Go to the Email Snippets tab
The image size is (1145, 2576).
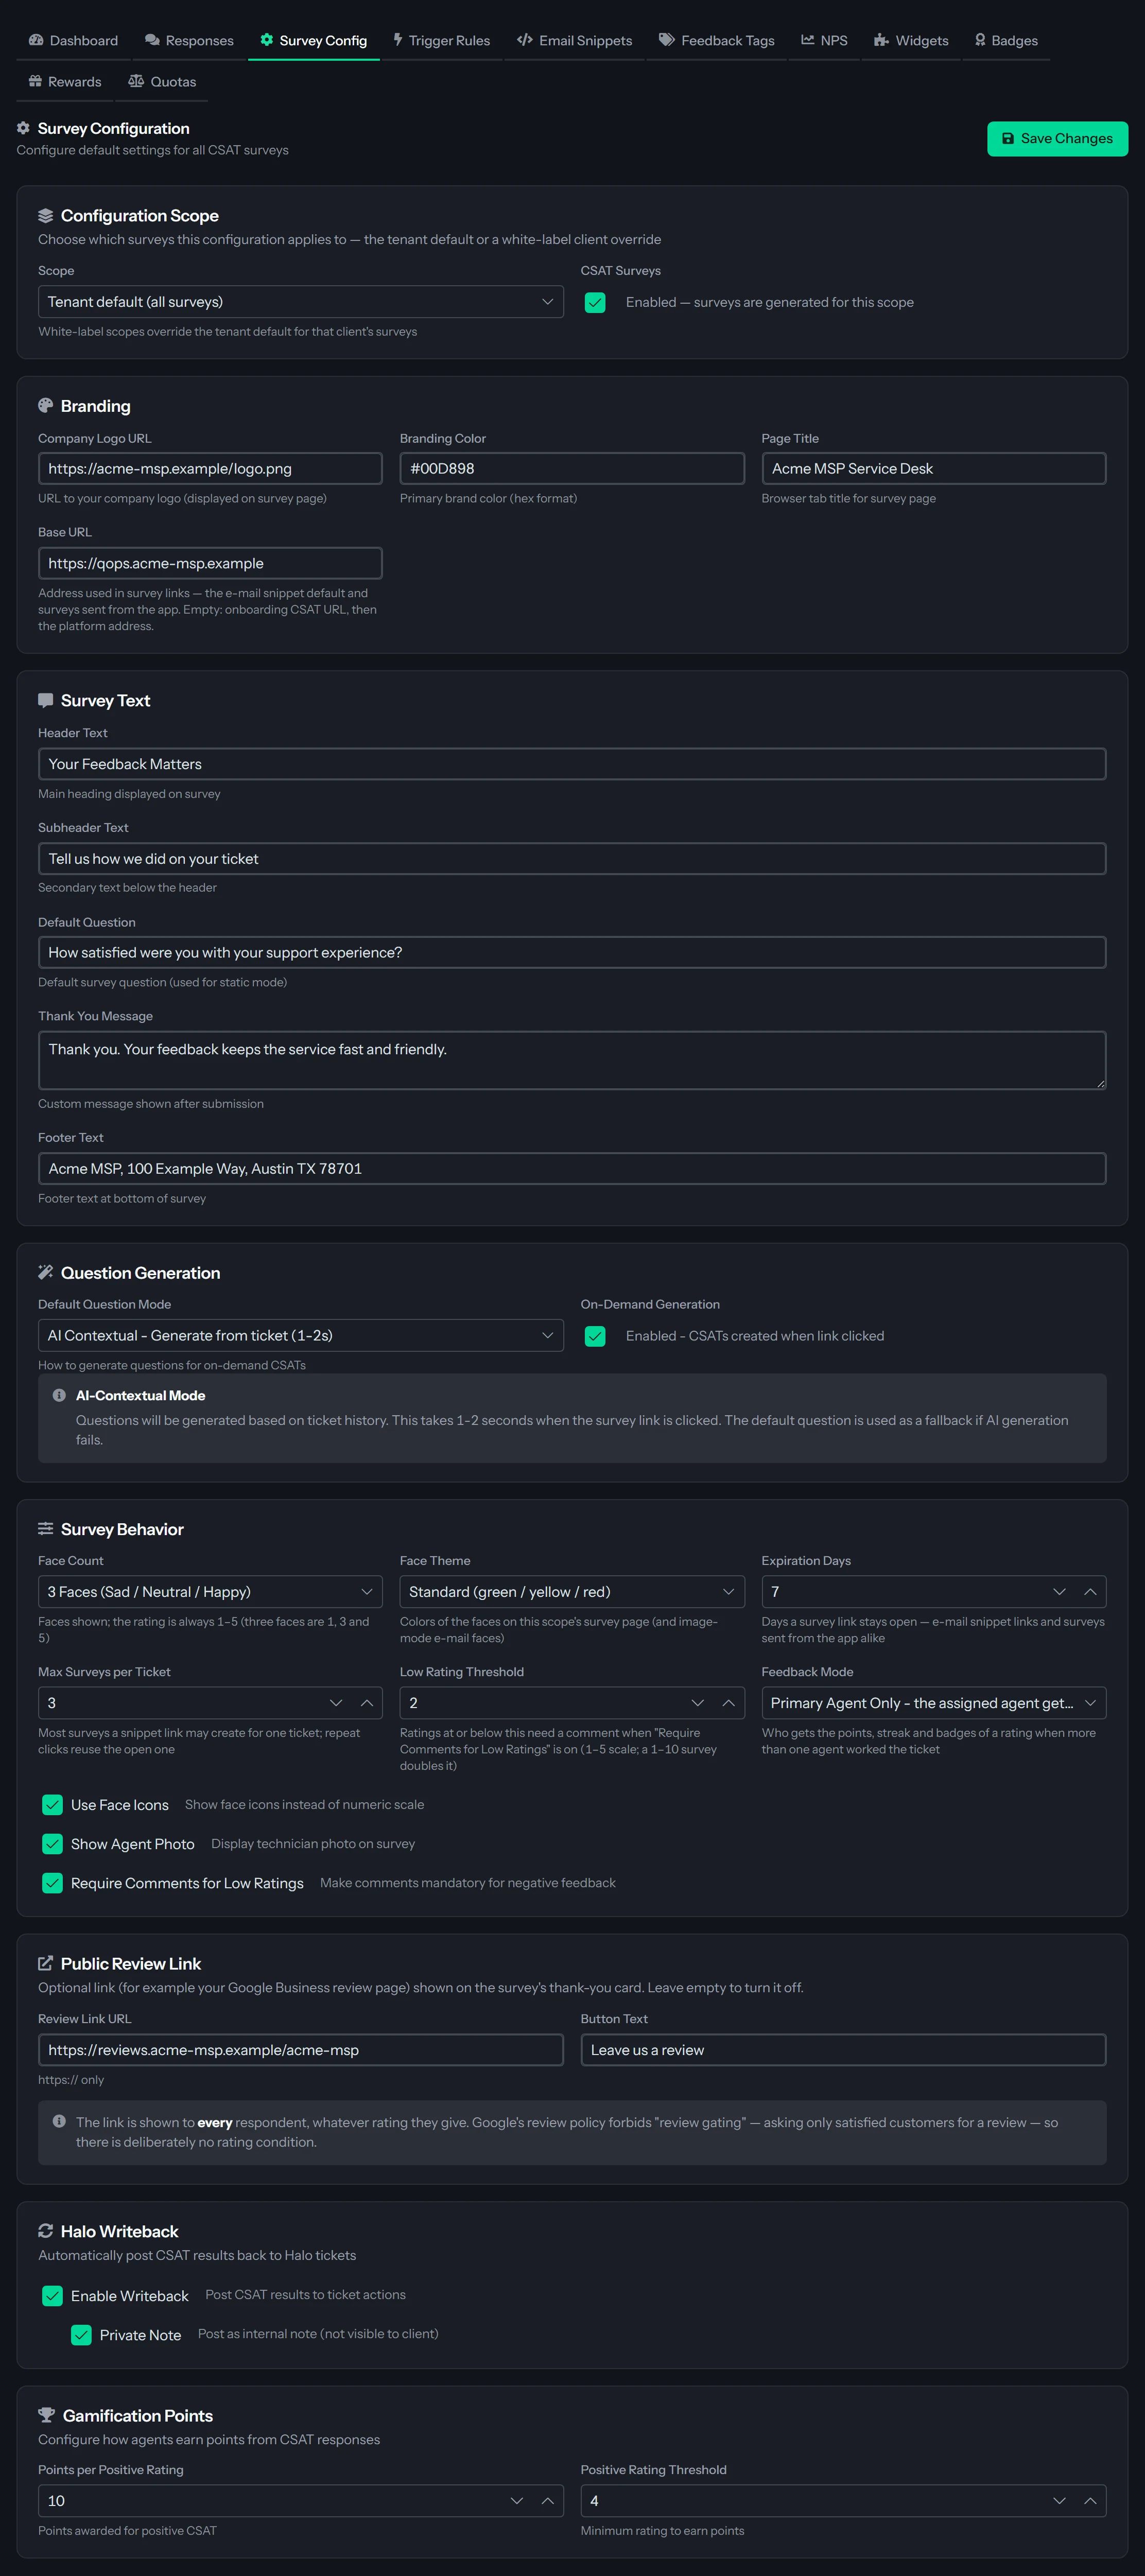574,40
